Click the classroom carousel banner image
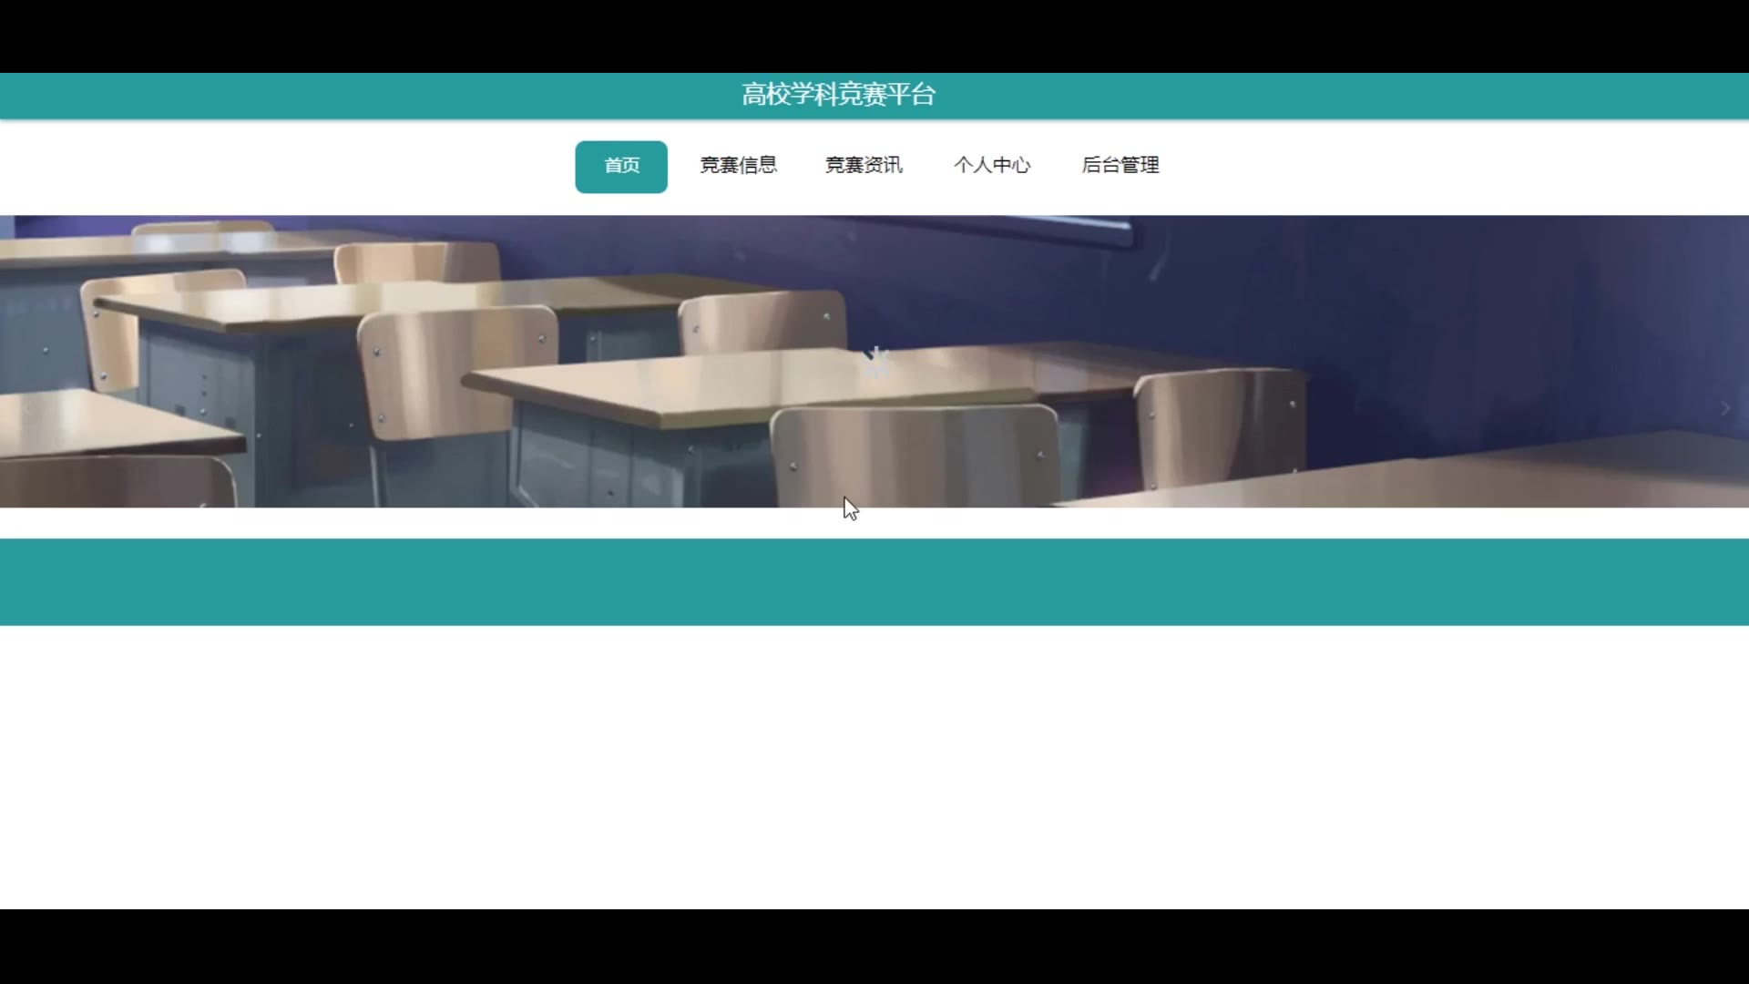1749x984 pixels. coord(874,361)
